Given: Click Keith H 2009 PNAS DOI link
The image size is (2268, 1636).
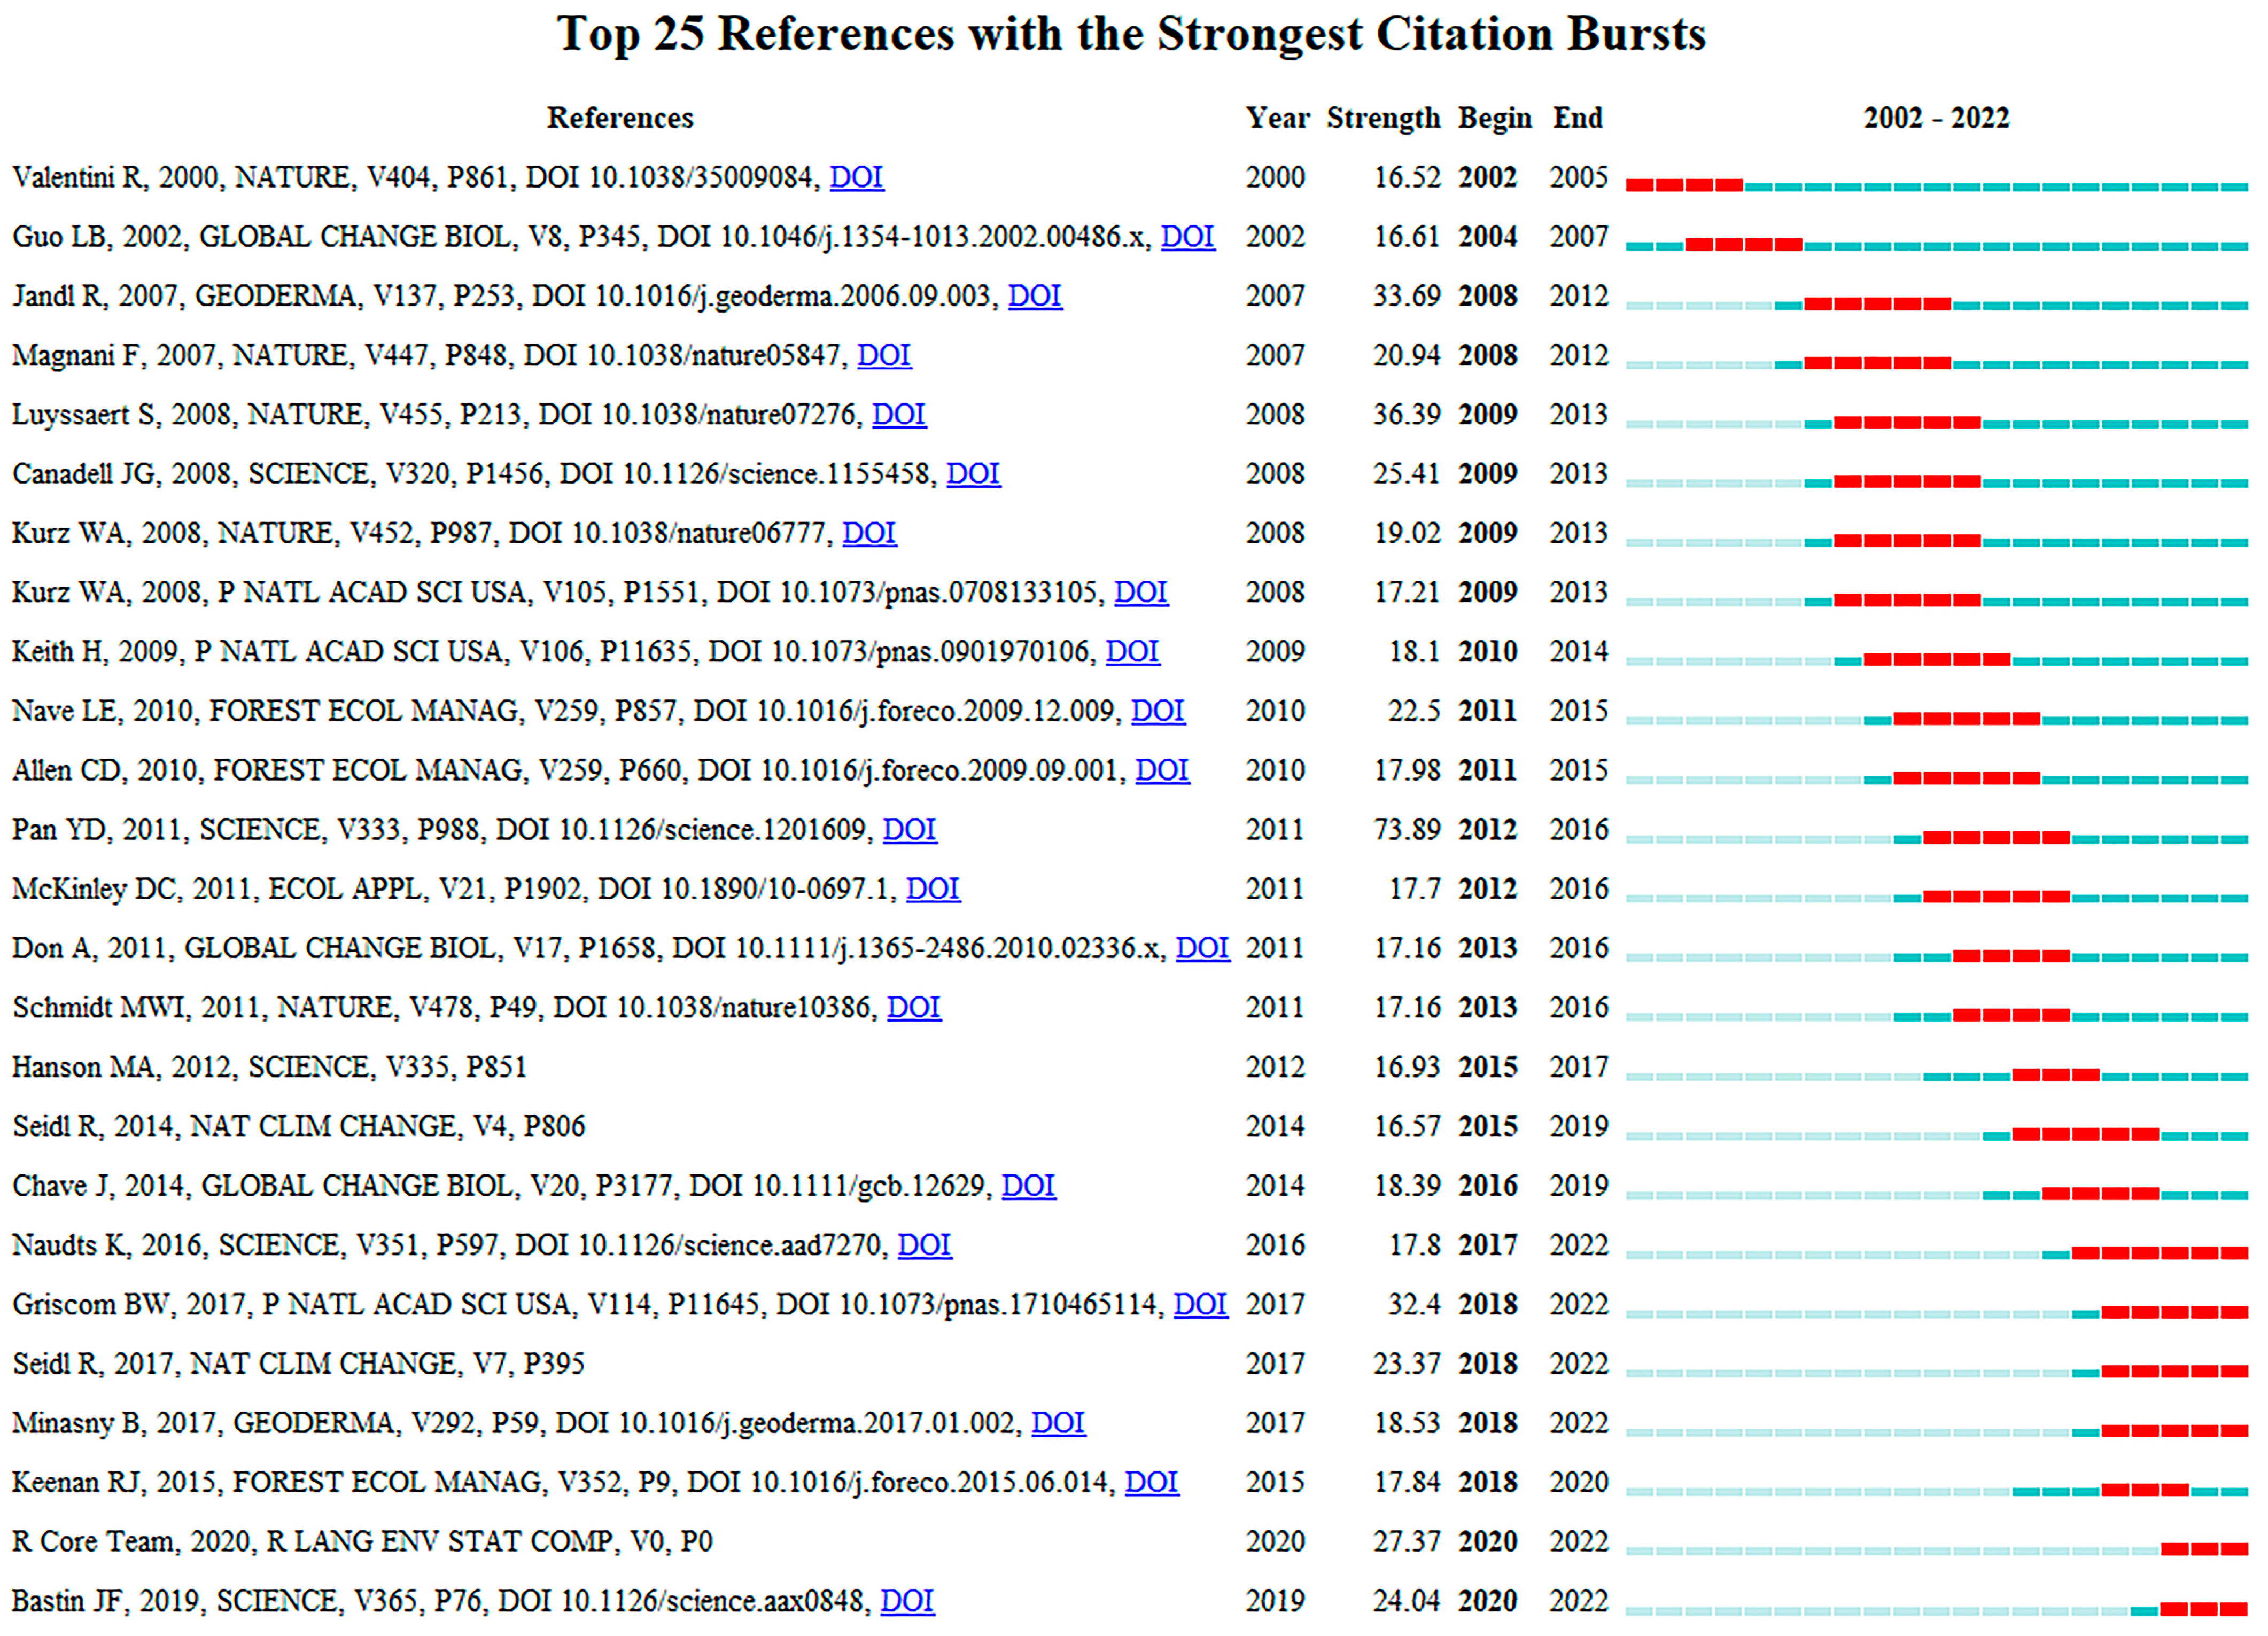Looking at the screenshot, I should (1132, 652).
